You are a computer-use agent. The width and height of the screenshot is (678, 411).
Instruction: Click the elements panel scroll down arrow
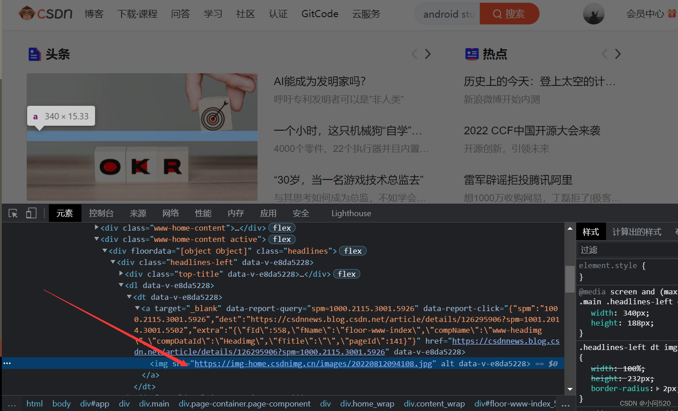point(570,389)
